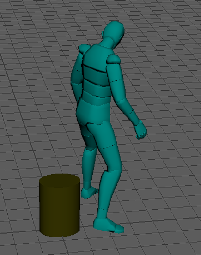
Task: Select the mannequin's right upper arm
Action: pos(116,83)
